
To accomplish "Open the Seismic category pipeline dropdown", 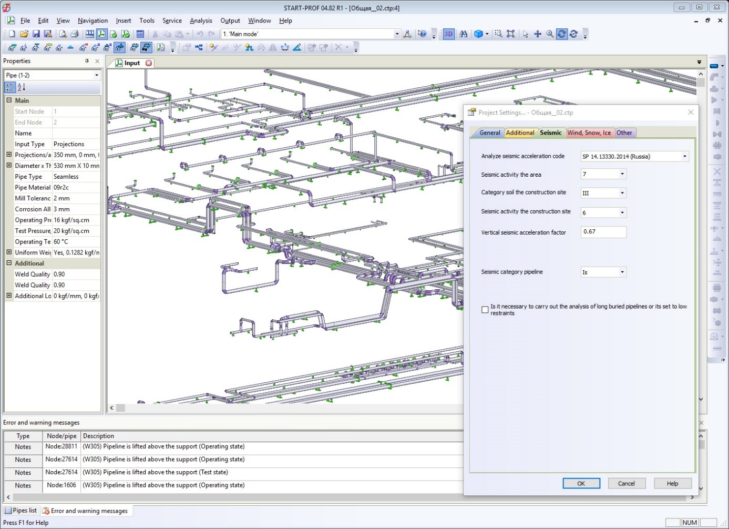I will pyautogui.click(x=622, y=272).
